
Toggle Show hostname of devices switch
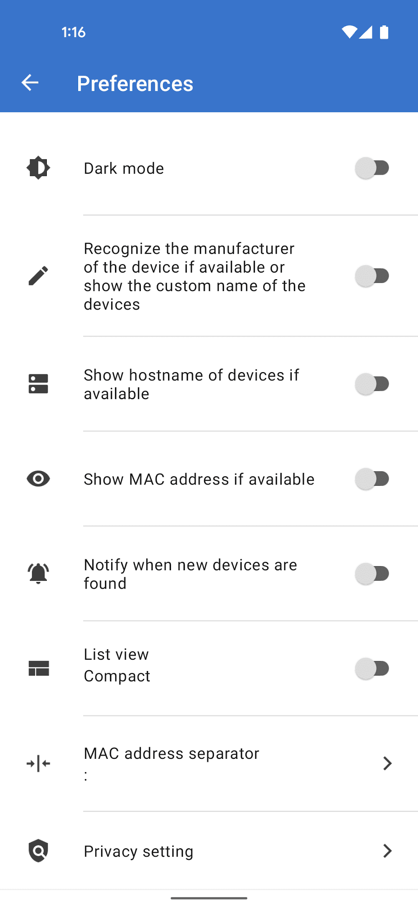point(372,384)
